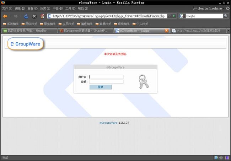Click the round grey status bar icon

click(x=221, y=158)
